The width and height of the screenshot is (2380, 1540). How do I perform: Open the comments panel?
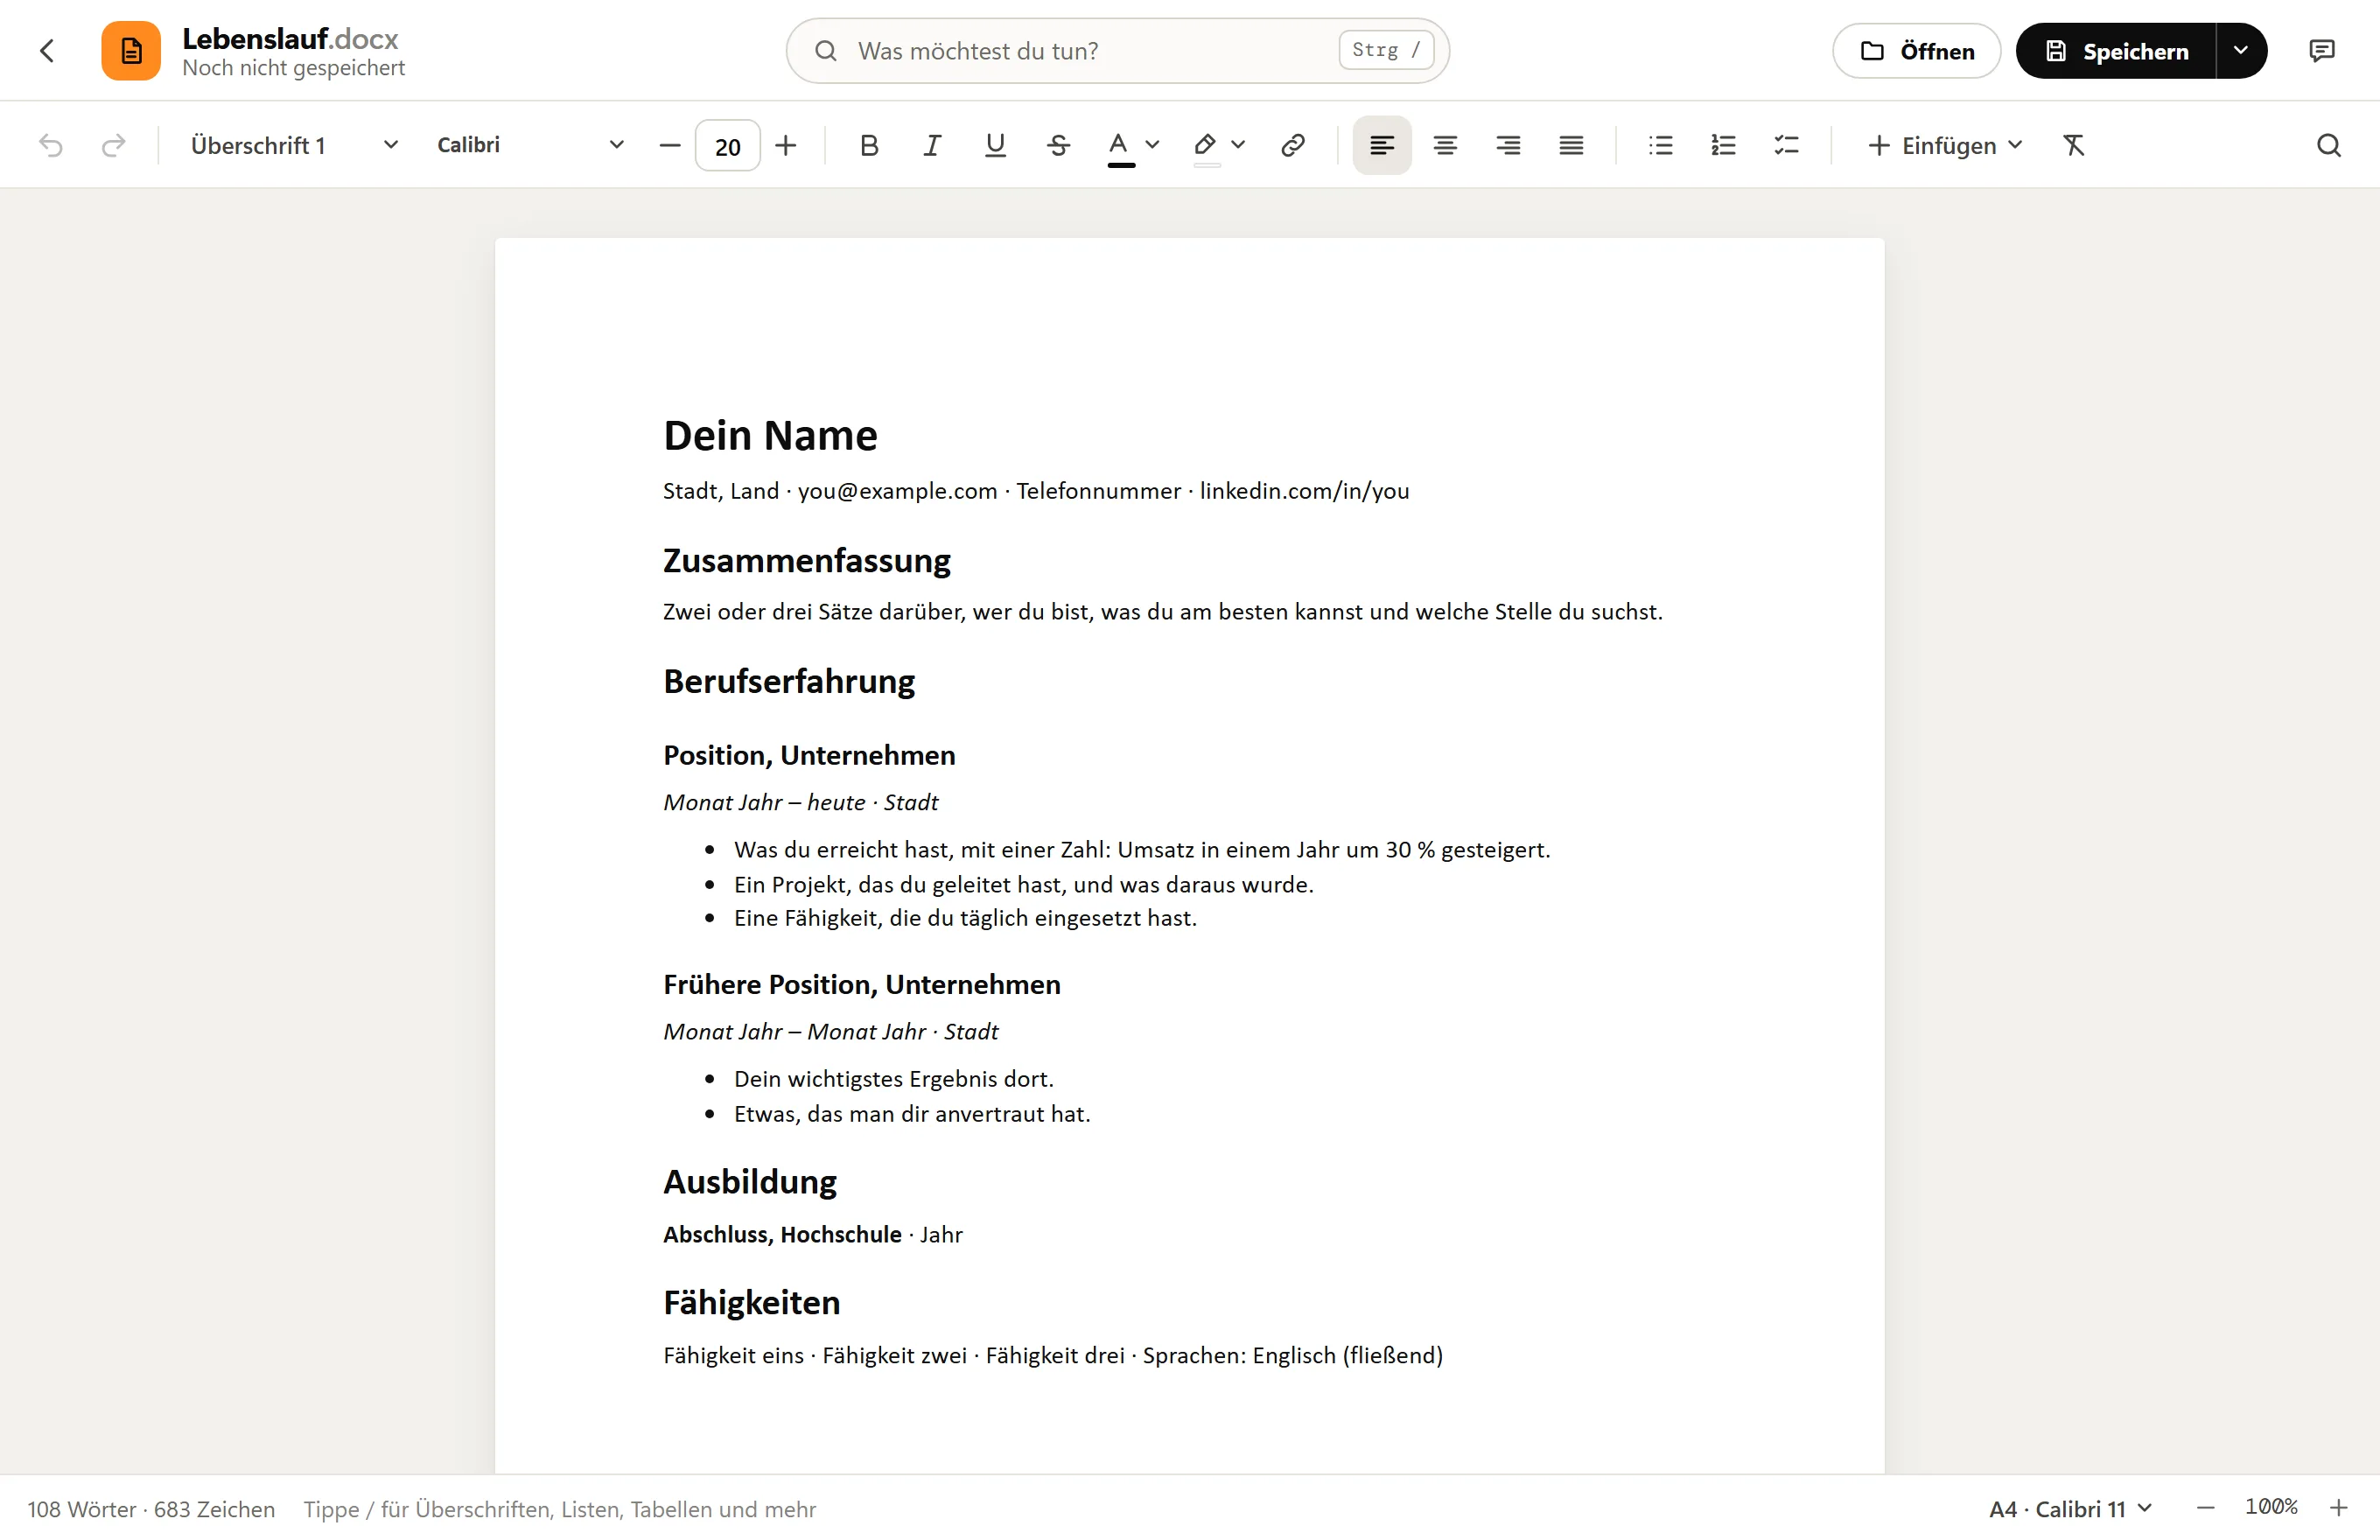(x=2321, y=50)
